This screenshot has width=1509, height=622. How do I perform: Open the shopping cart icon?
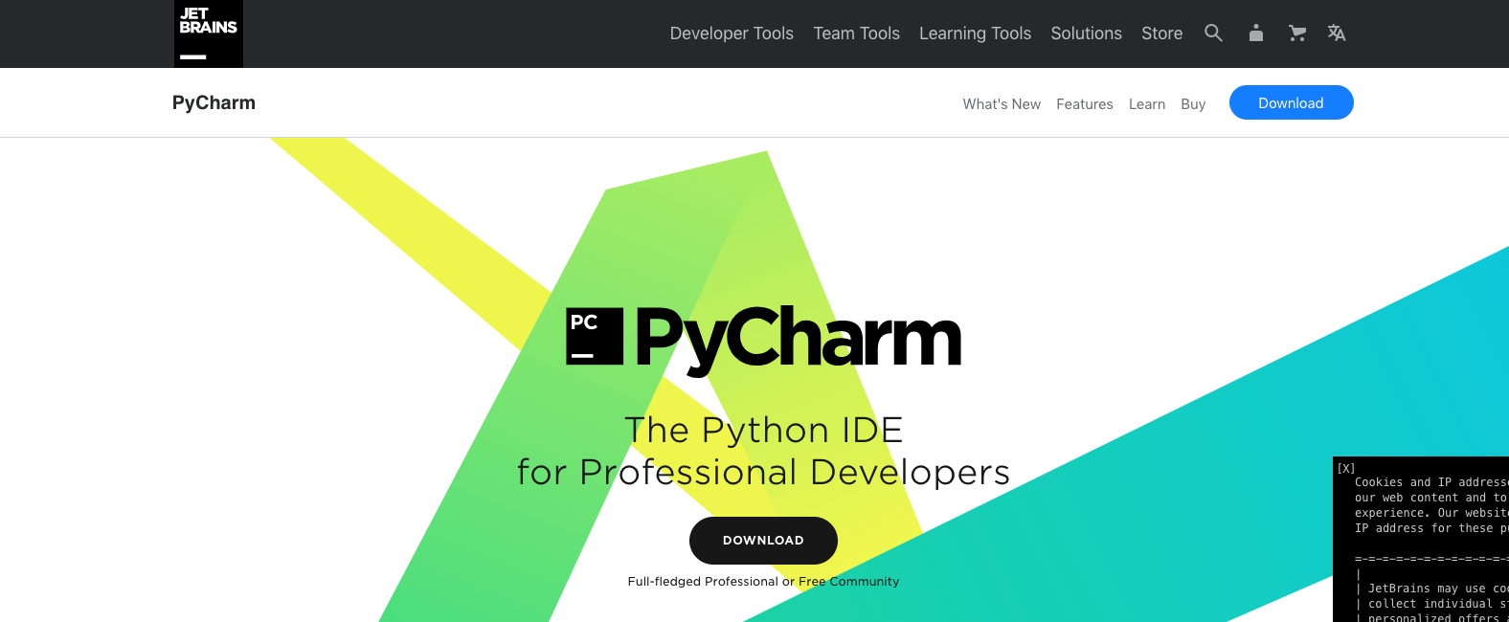point(1297,33)
